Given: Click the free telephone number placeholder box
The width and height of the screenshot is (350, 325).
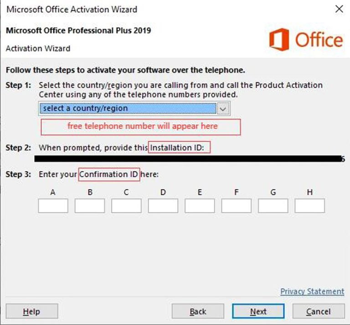Looking at the screenshot, I should (x=141, y=127).
